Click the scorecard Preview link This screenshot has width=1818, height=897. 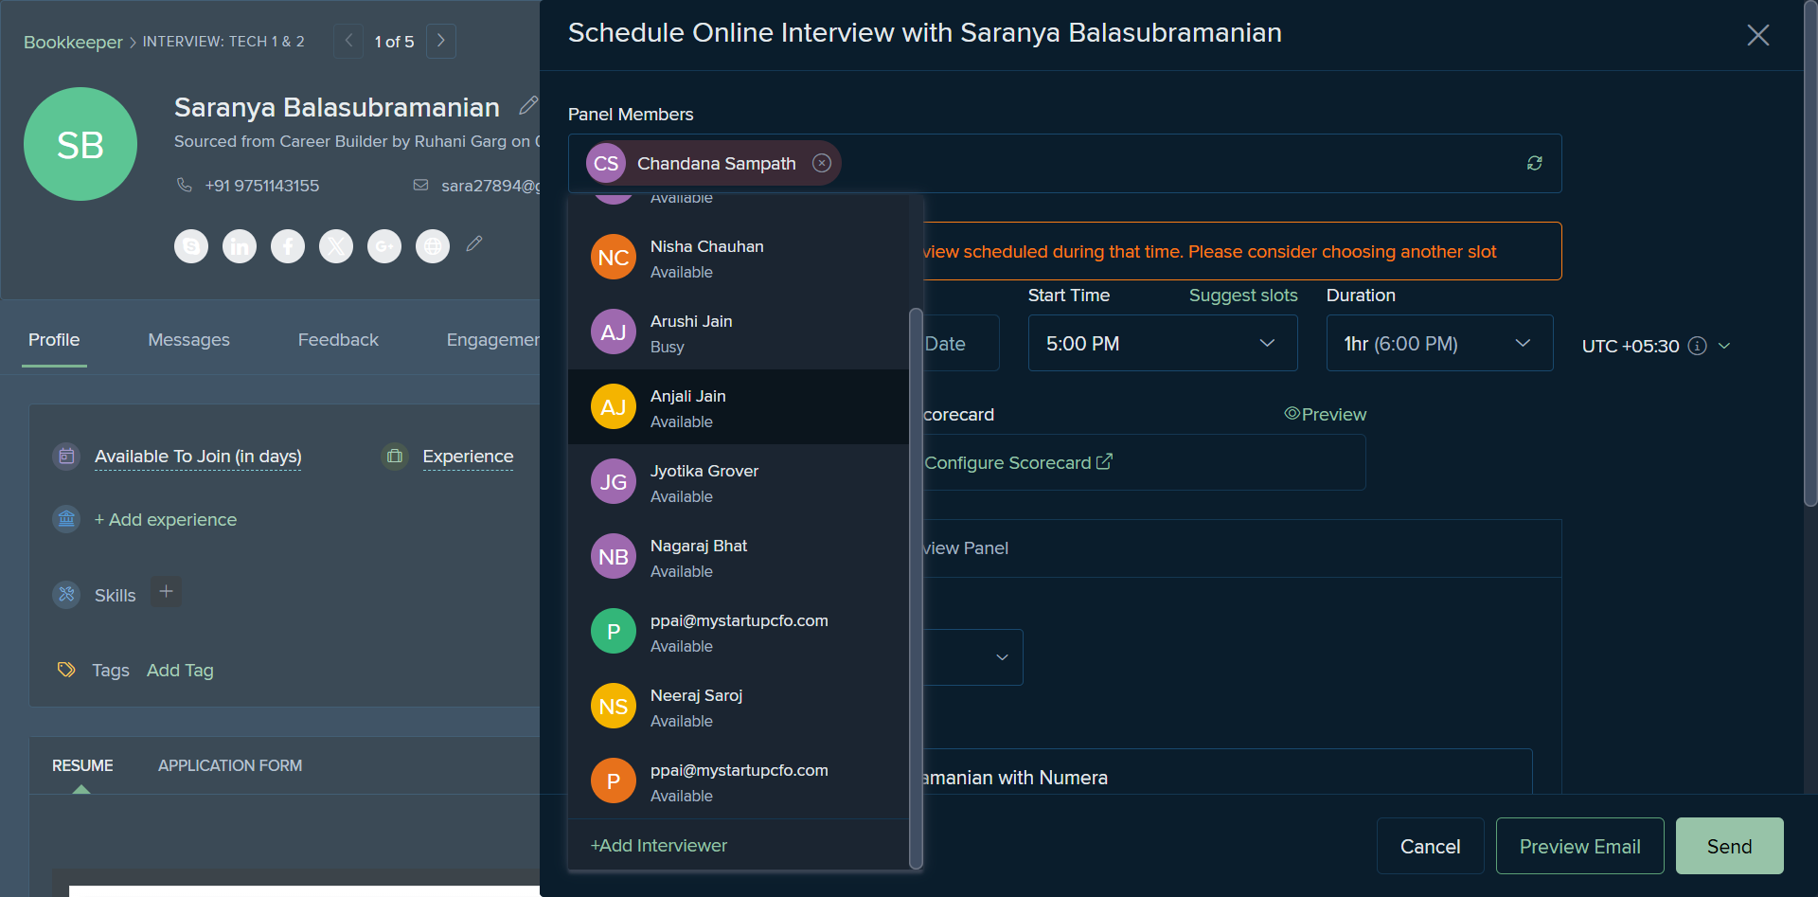tap(1325, 414)
